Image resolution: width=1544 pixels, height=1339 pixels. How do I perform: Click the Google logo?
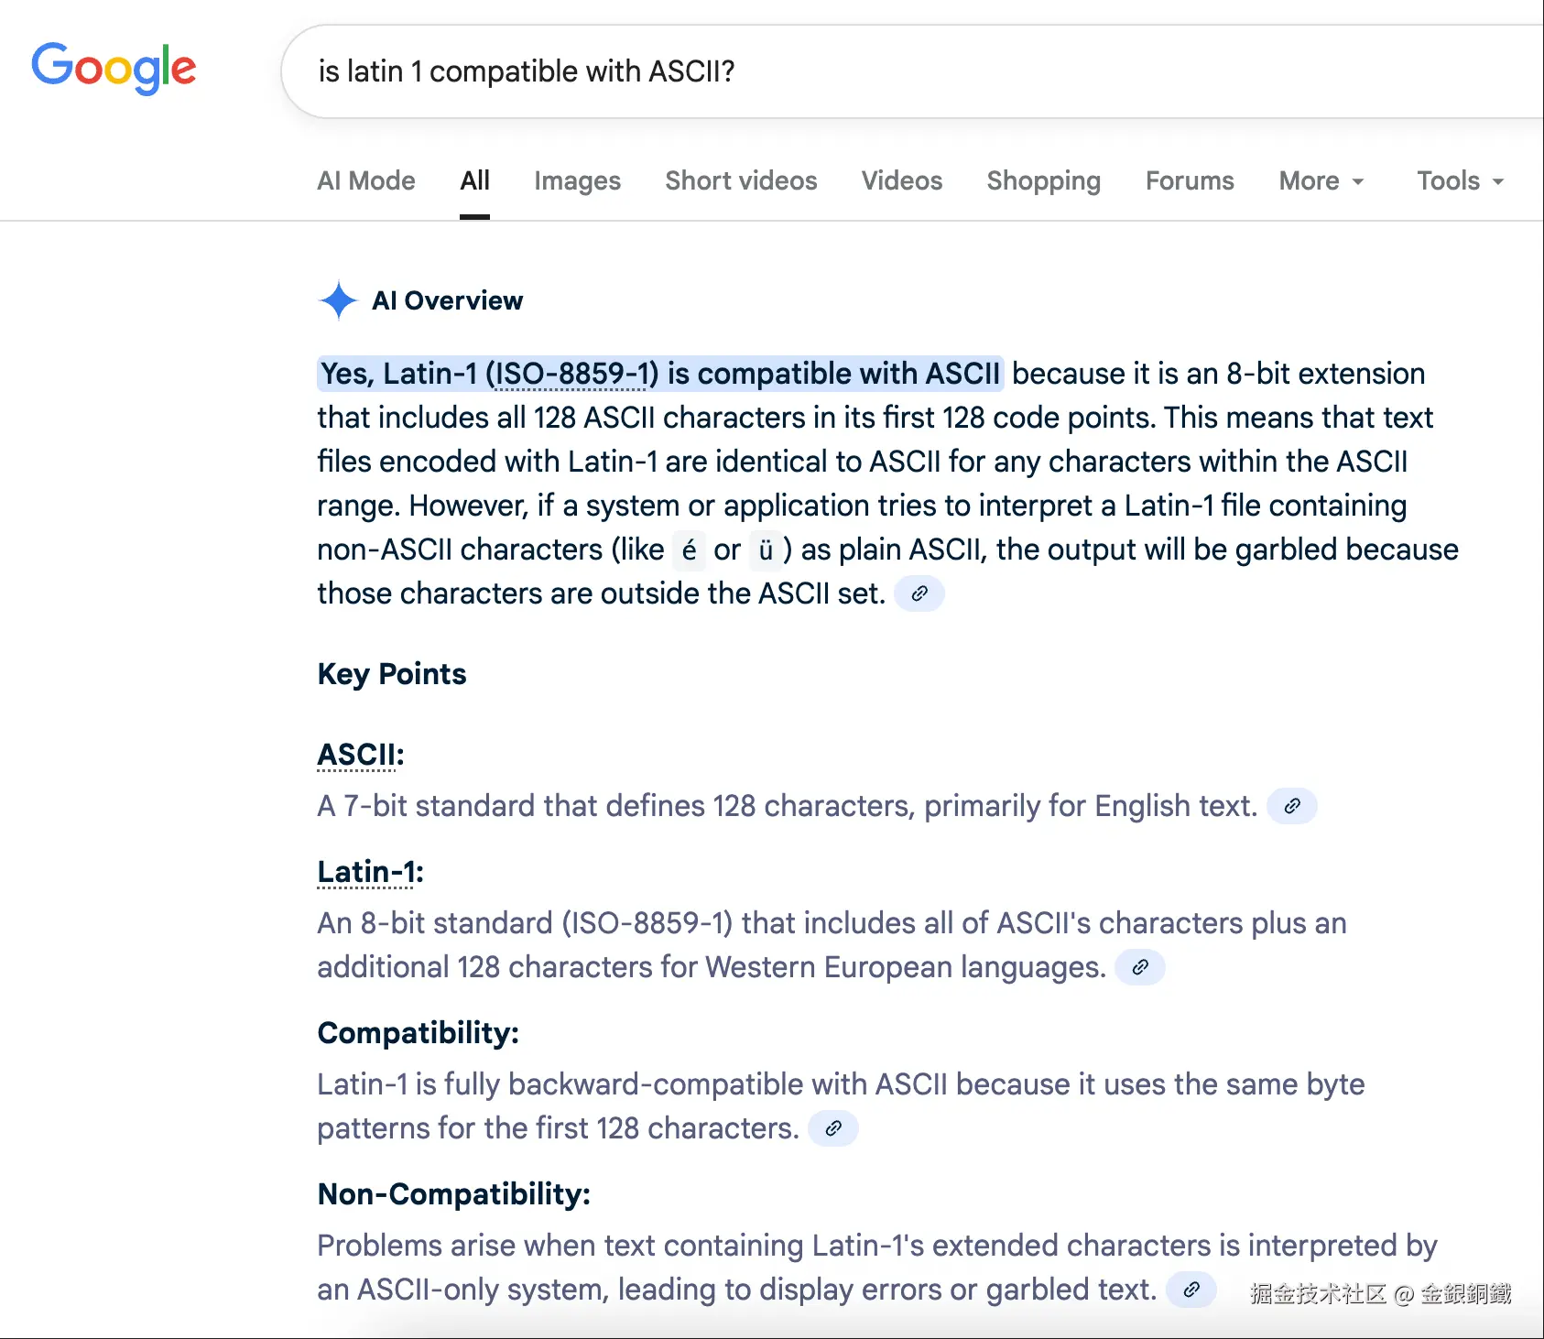pos(114,69)
